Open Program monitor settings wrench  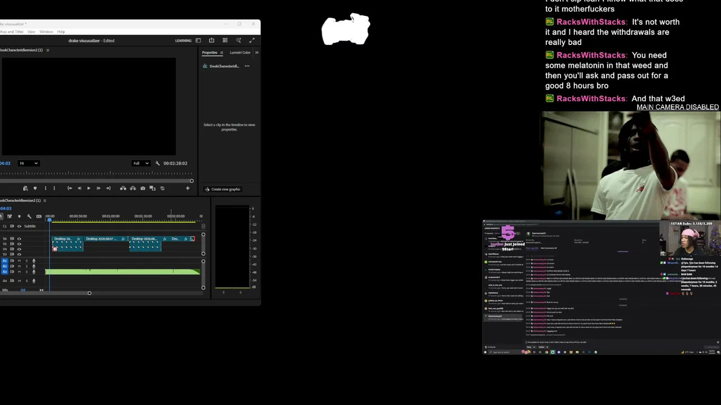tap(158, 163)
